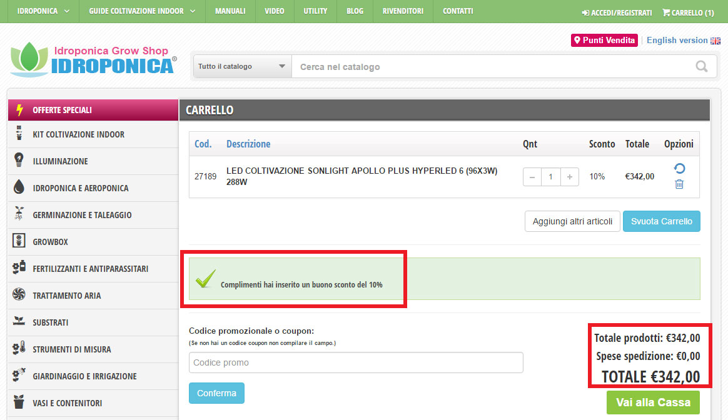The width and height of the screenshot is (728, 420).
Task: Click the trash icon to remove item 27189
Action: tap(679, 184)
